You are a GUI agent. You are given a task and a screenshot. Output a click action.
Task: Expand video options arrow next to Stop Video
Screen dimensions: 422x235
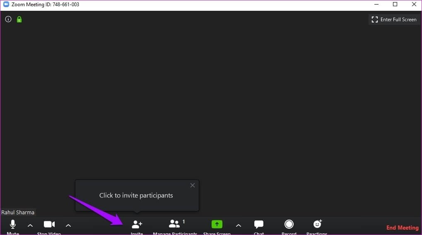pyautogui.click(x=68, y=225)
